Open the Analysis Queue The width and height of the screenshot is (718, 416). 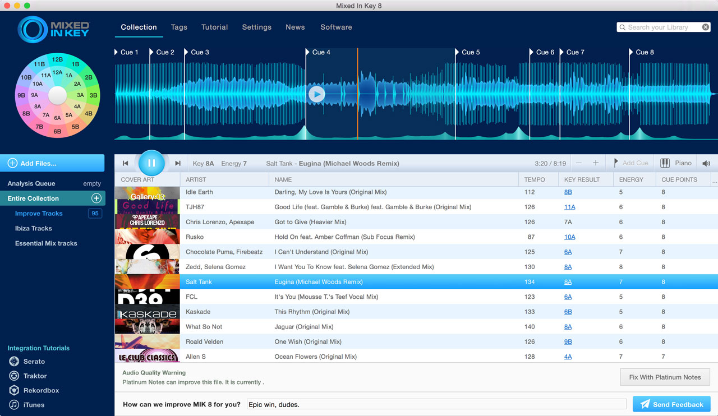31,183
